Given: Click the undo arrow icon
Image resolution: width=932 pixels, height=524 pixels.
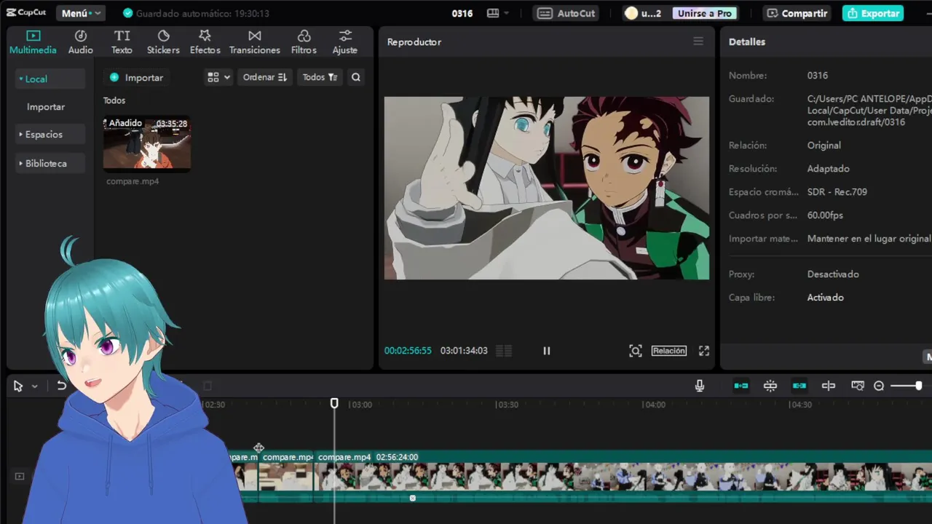Looking at the screenshot, I should pyautogui.click(x=62, y=386).
